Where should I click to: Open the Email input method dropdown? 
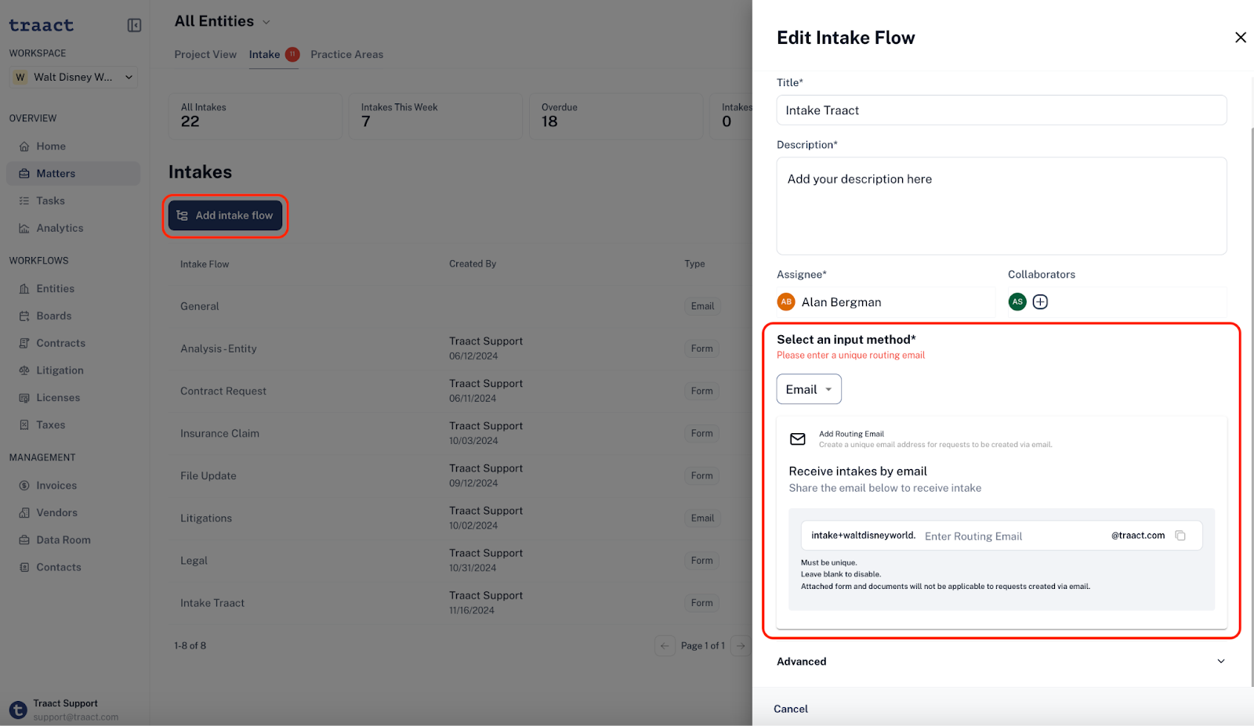[x=809, y=389]
